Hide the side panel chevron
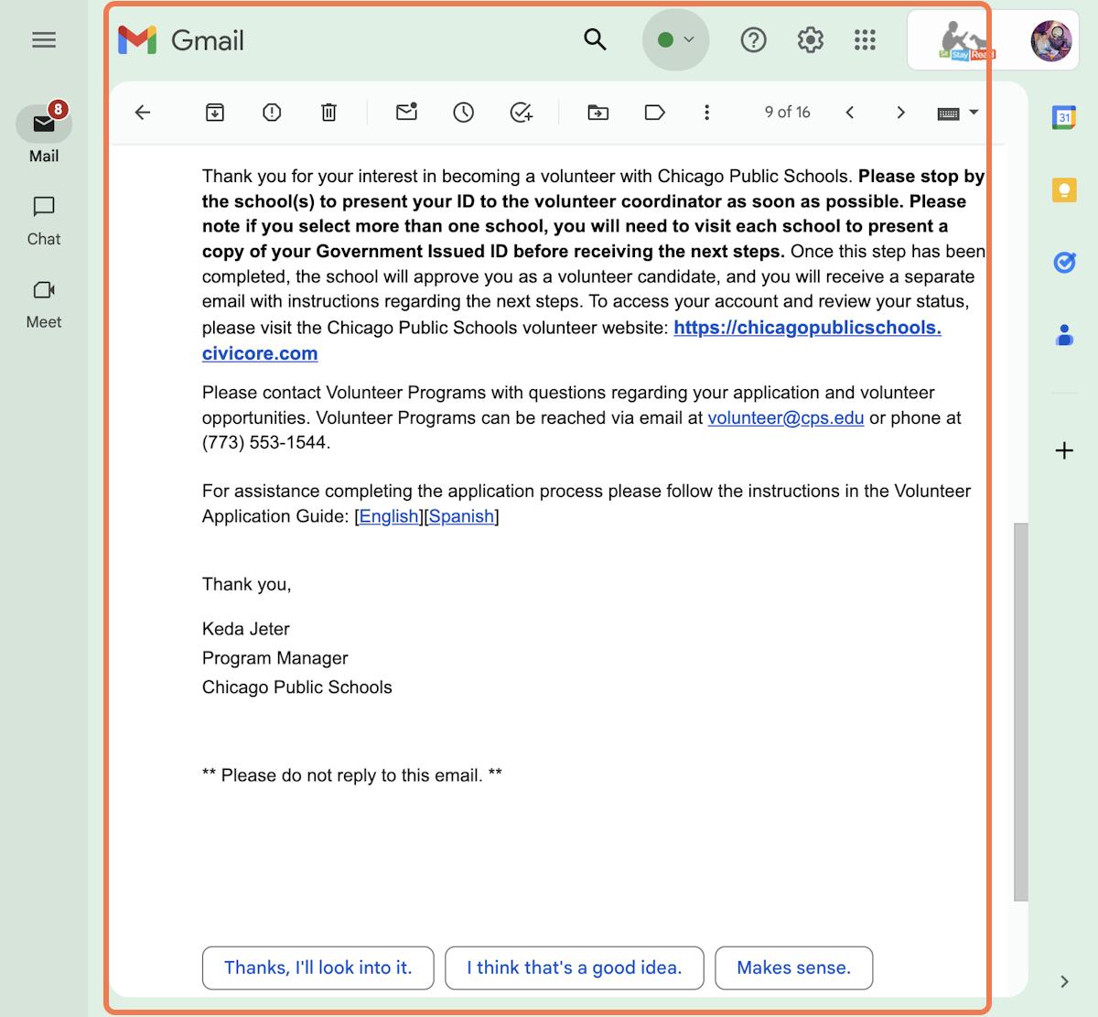 pos(1064,982)
